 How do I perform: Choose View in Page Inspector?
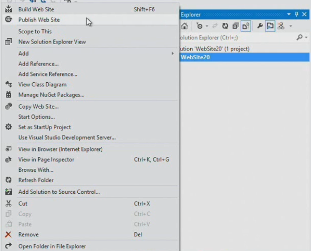point(90,160)
